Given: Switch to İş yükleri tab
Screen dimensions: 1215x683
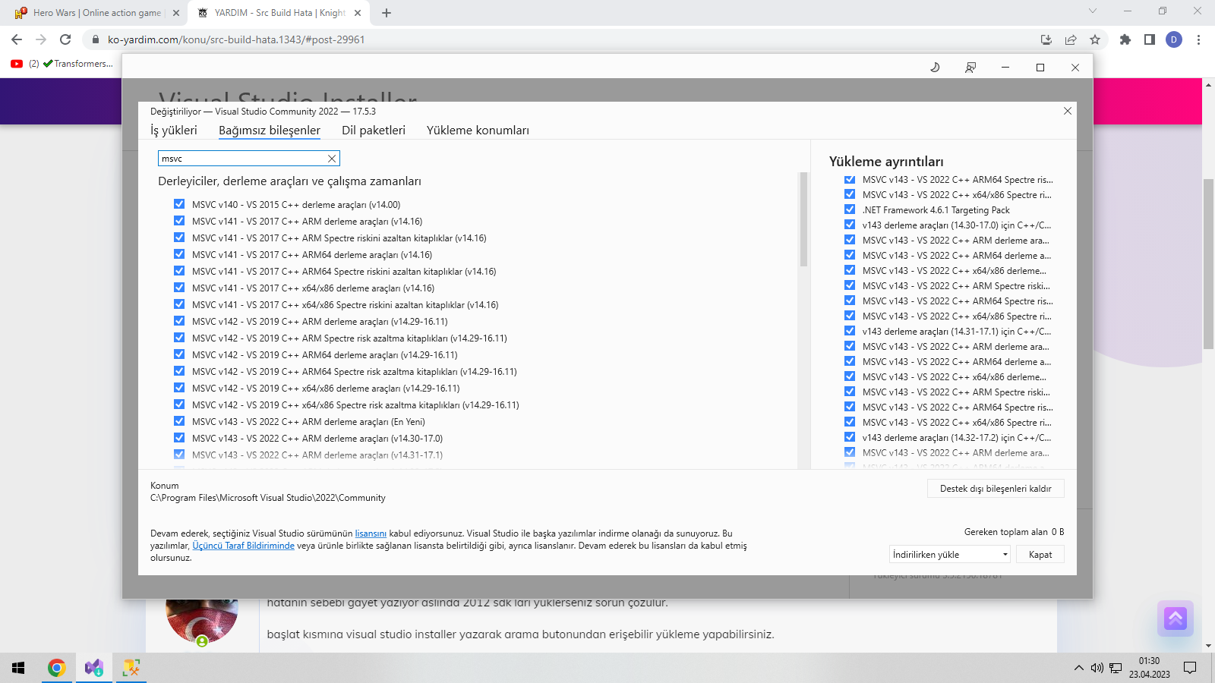Looking at the screenshot, I should 174,131.
